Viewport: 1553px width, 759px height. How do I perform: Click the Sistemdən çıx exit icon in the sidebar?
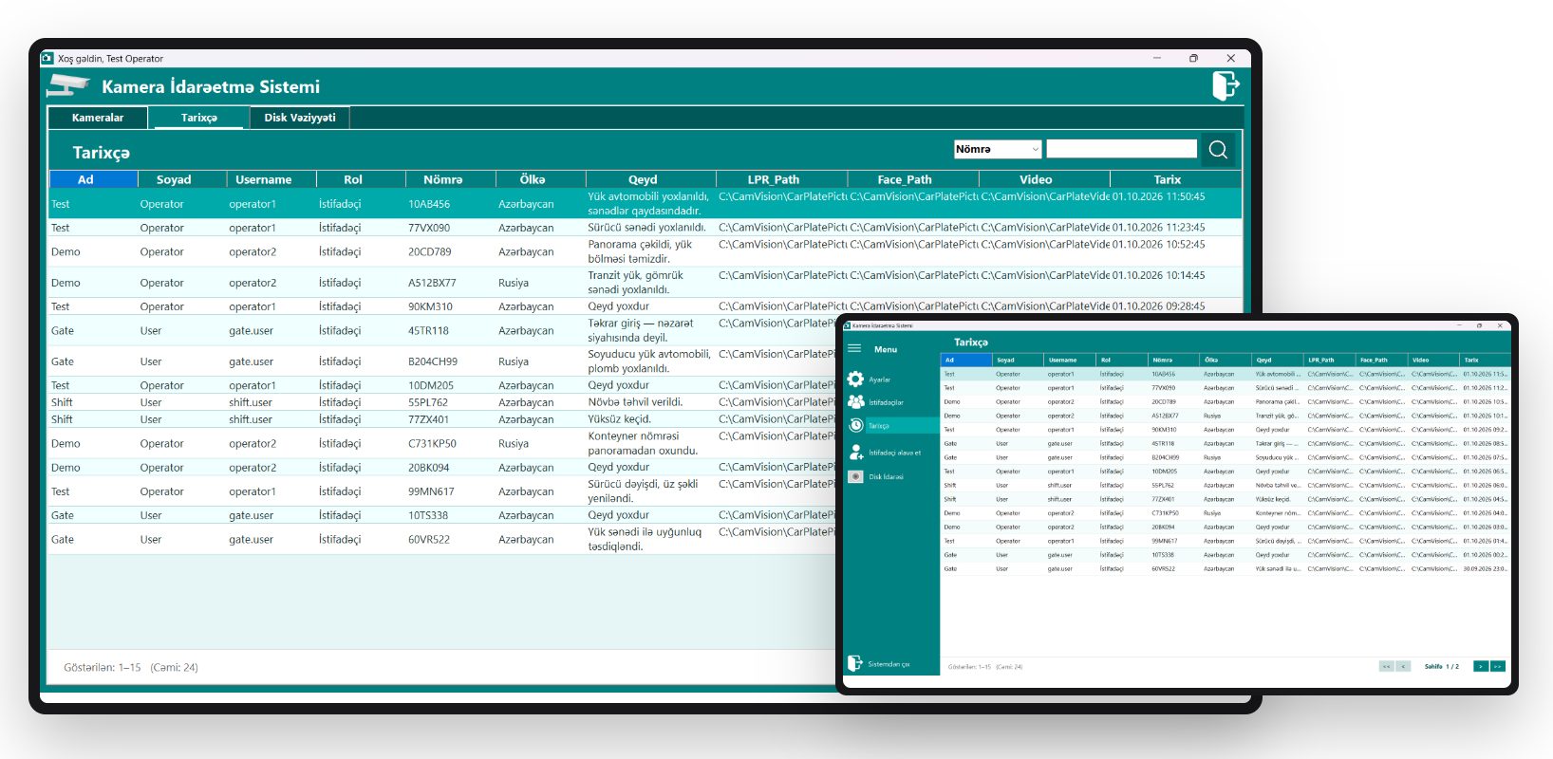click(x=854, y=663)
